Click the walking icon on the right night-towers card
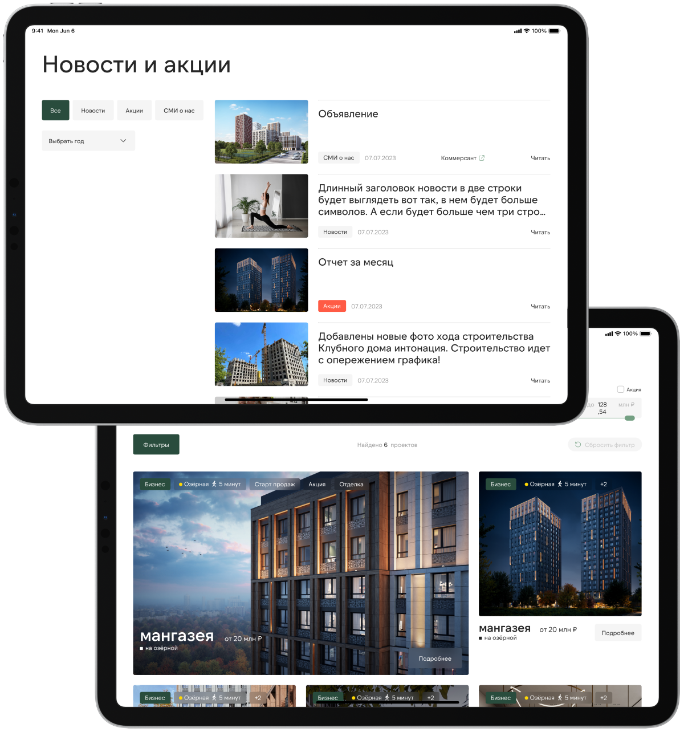This screenshot has height=732, width=684. click(x=560, y=484)
